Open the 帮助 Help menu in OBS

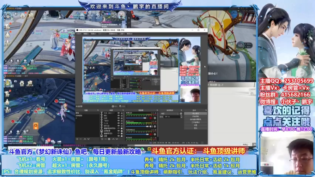(x=130, y=34)
